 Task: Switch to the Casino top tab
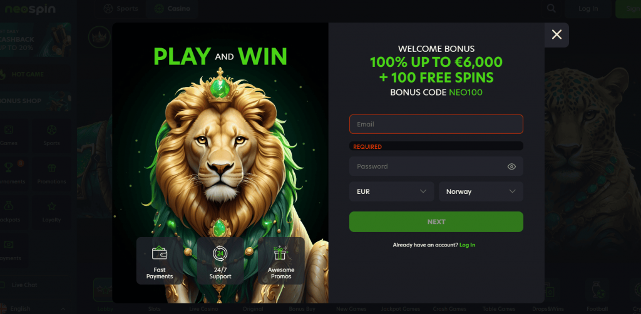[x=172, y=9]
